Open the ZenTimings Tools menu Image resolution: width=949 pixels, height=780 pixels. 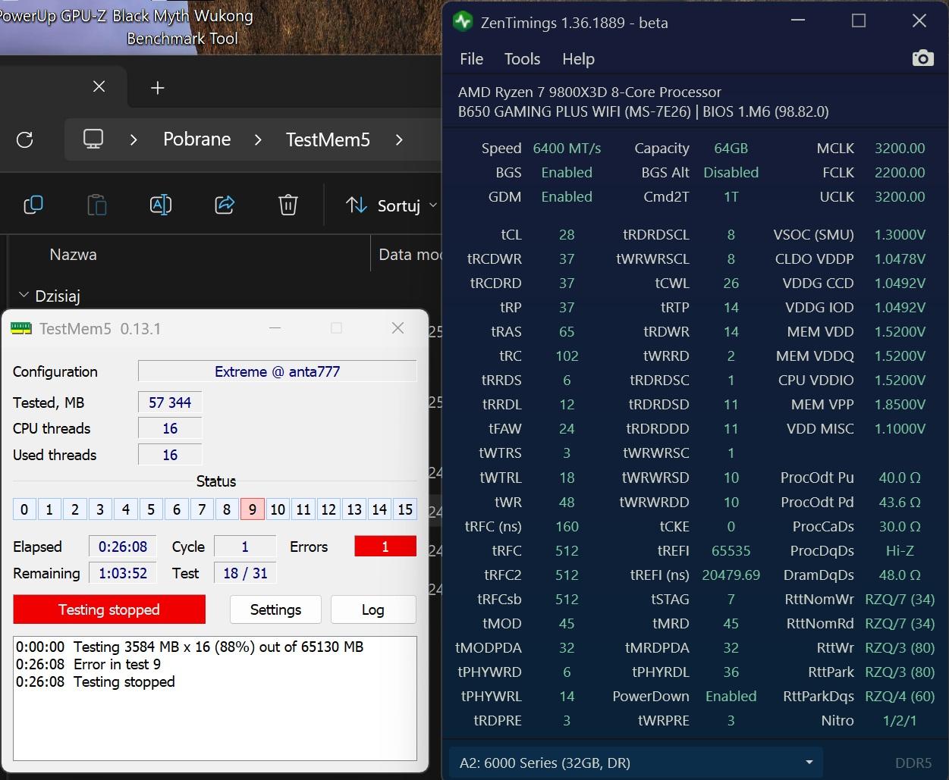pyautogui.click(x=522, y=59)
